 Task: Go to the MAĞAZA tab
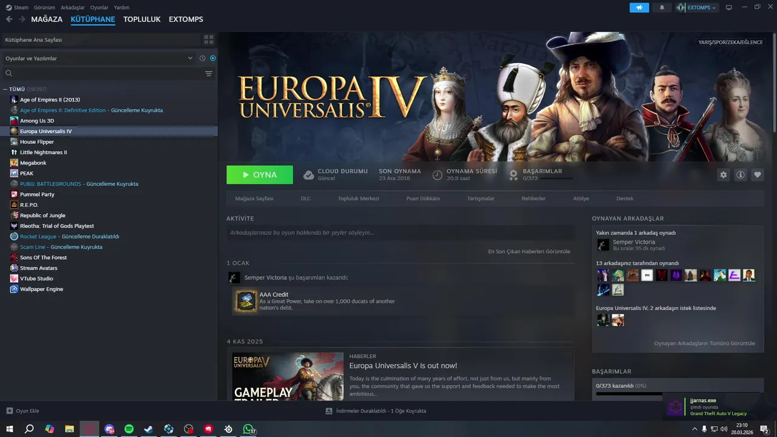(47, 19)
